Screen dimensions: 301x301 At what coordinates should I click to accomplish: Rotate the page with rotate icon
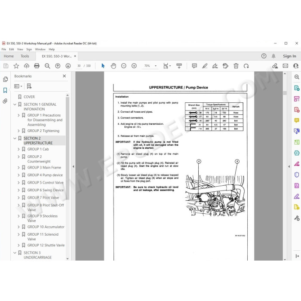pyautogui.click(x=246, y=66)
